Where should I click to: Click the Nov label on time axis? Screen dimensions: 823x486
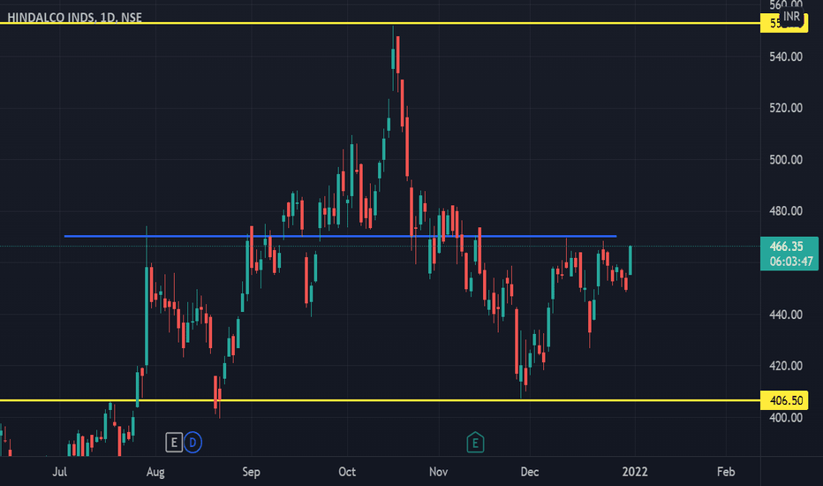click(x=438, y=472)
